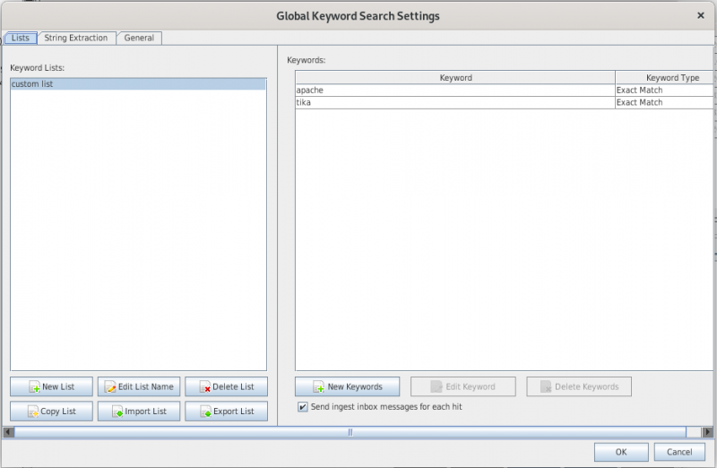This screenshot has width=717, height=468.
Task: Click the Import List button
Action: (139, 412)
